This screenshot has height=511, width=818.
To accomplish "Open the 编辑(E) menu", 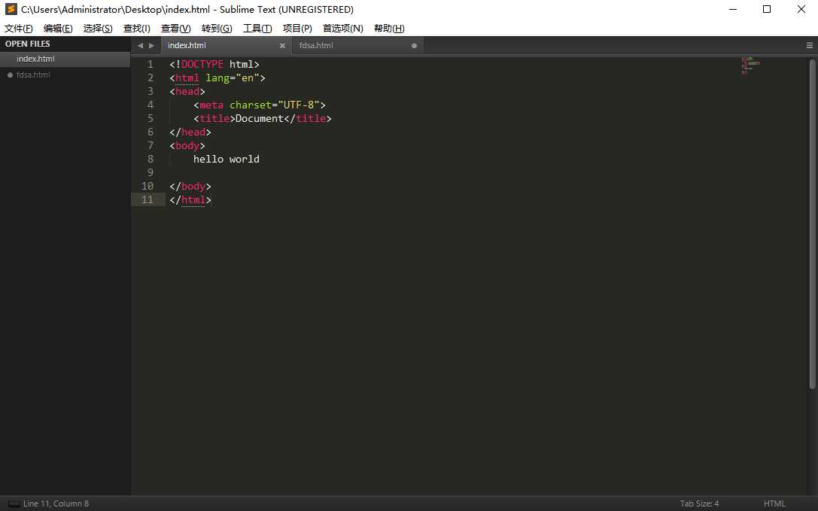I will tap(58, 28).
